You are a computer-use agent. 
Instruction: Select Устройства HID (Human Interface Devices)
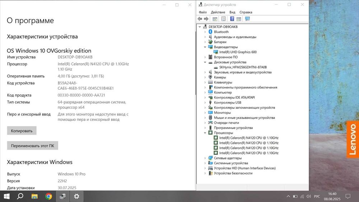pyautogui.click(x=245, y=168)
